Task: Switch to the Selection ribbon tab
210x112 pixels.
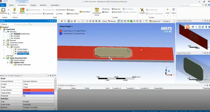Action: [x=43, y=5]
